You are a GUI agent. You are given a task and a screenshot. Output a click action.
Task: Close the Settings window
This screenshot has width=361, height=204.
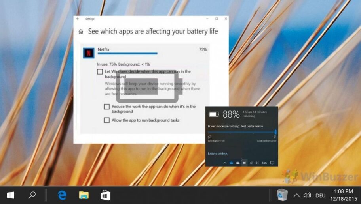pyautogui.click(x=226, y=19)
